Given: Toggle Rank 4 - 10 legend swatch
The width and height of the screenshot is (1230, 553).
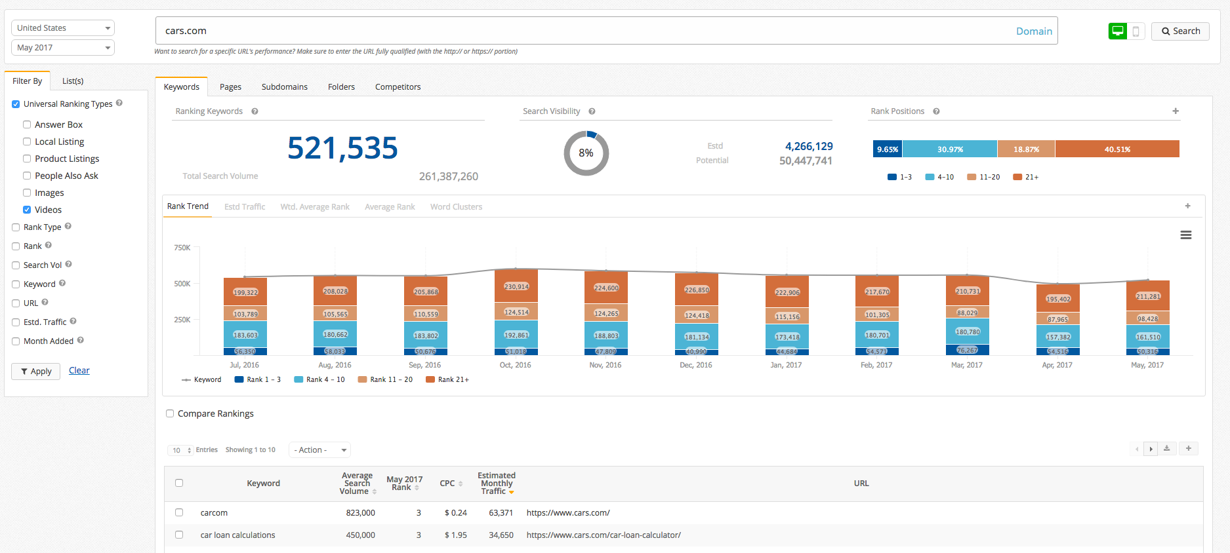Looking at the screenshot, I should 298,379.
